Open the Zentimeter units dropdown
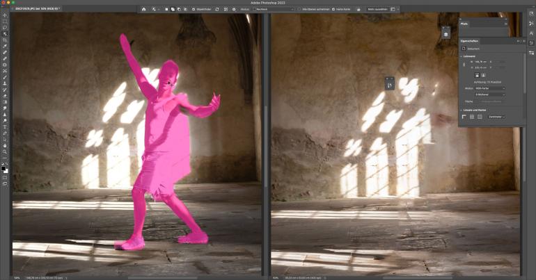The height and width of the screenshot is (280, 536). [x=496, y=117]
